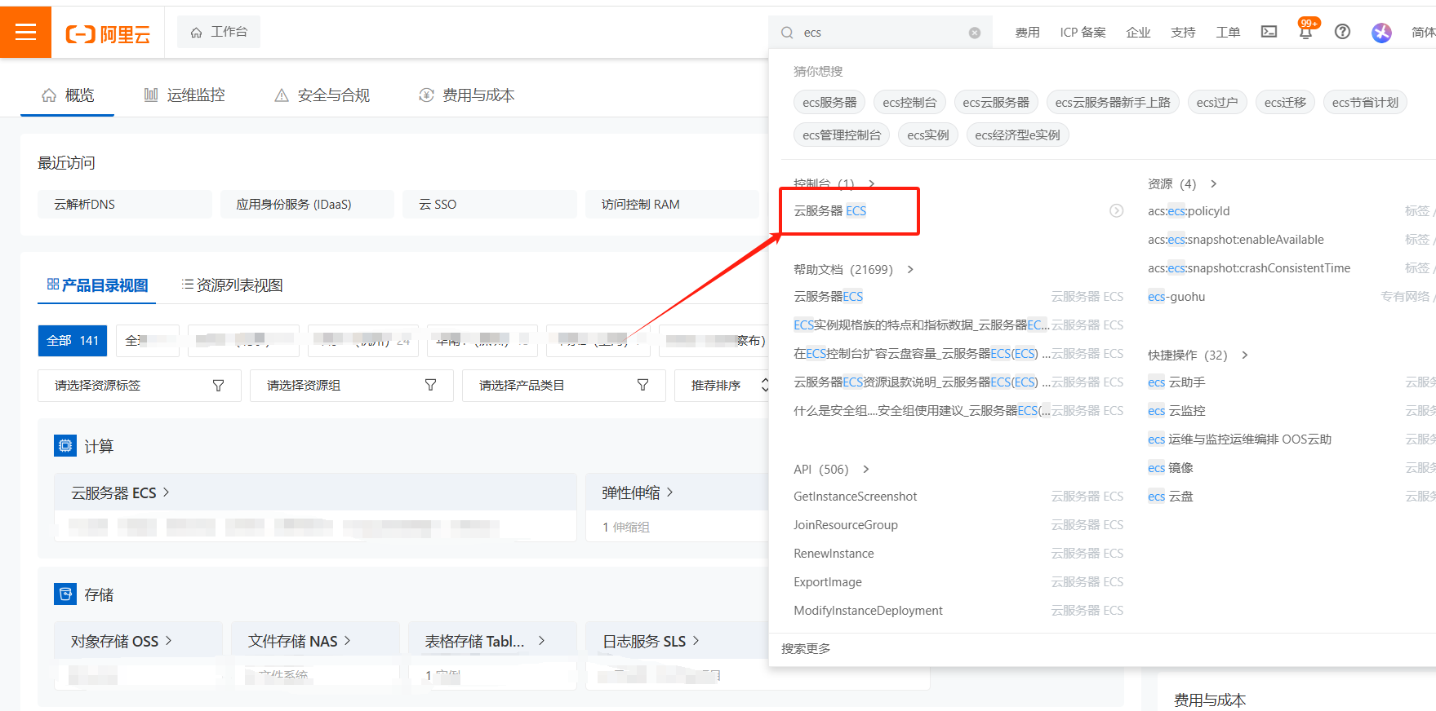Focus the ecs search input field
Image resolution: width=1436 pixels, height=711 pixels.
pyautogui.click(x=882, y=33)
